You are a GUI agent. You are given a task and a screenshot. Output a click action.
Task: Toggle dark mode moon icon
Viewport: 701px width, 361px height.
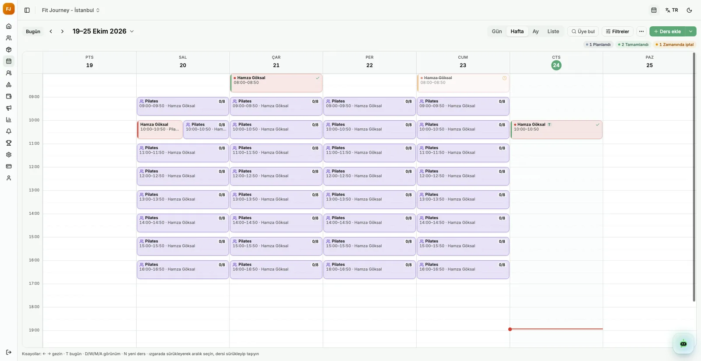689,10
